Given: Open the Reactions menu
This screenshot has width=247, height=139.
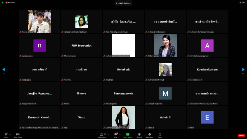Looking at the screenshot, I should pos(150,134).
